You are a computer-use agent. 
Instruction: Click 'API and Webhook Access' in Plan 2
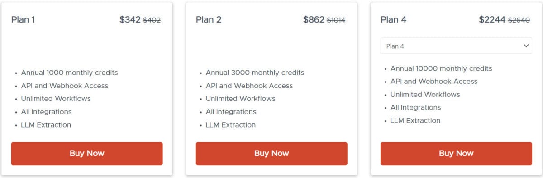249,86
